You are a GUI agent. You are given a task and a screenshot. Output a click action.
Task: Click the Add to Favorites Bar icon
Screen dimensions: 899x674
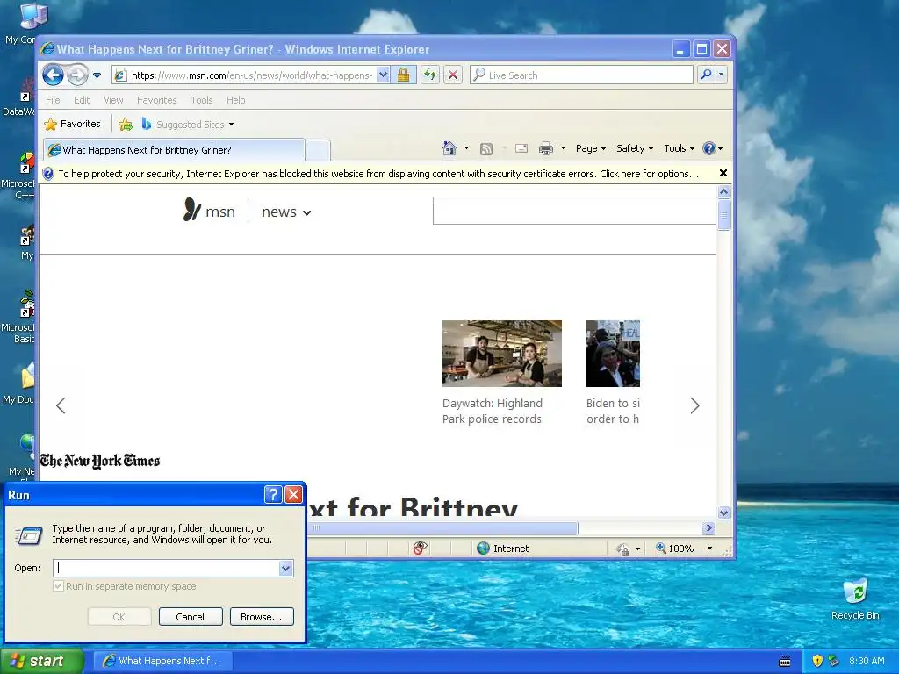[126, 124]
